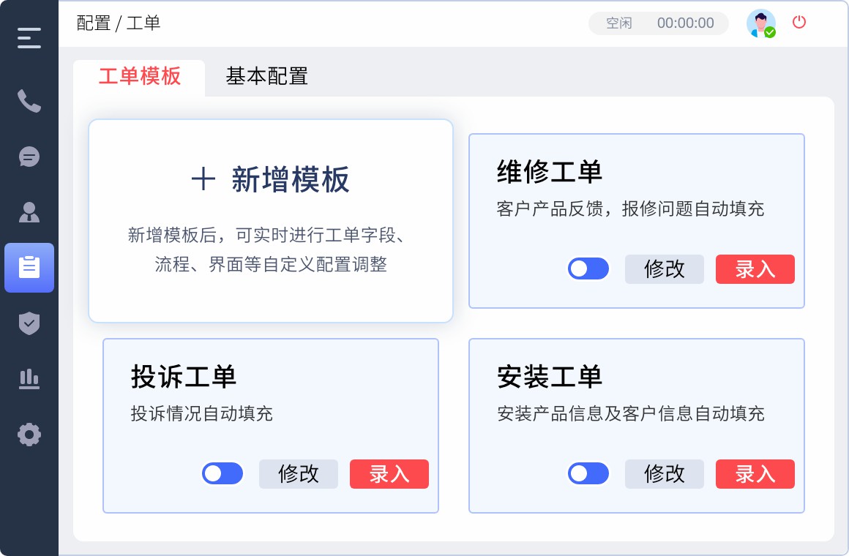Click 录入 on the 投诉工单 card
The width and height of the screenshot is (849, 556).
389,473
